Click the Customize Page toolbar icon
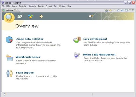The image size is (136, 97). coord(126,10)
